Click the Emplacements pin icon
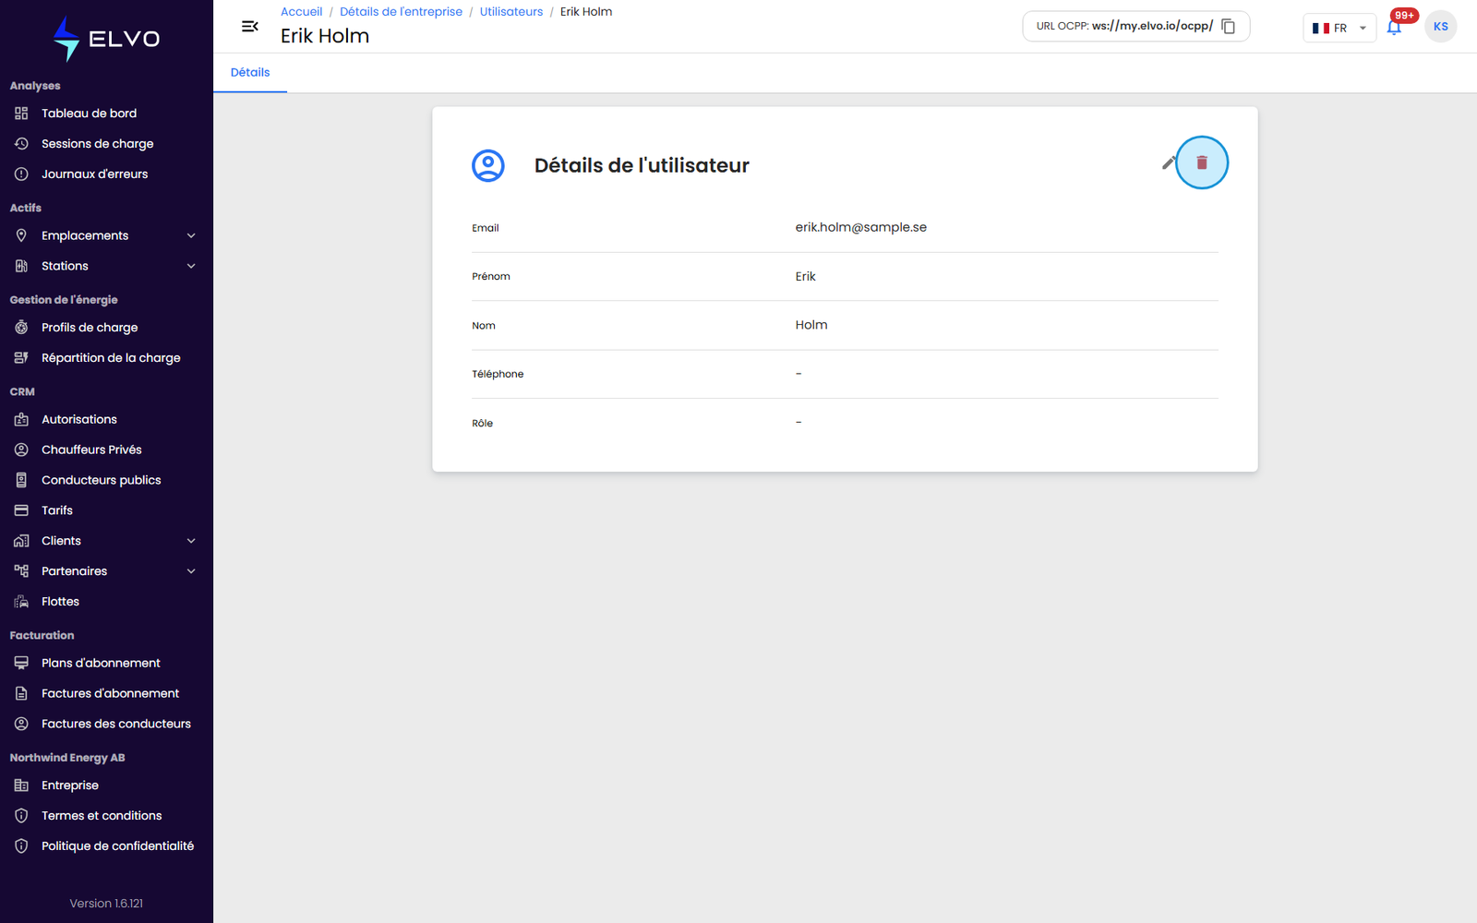This screenshot has height=923, width=1477. pos(21,235)
